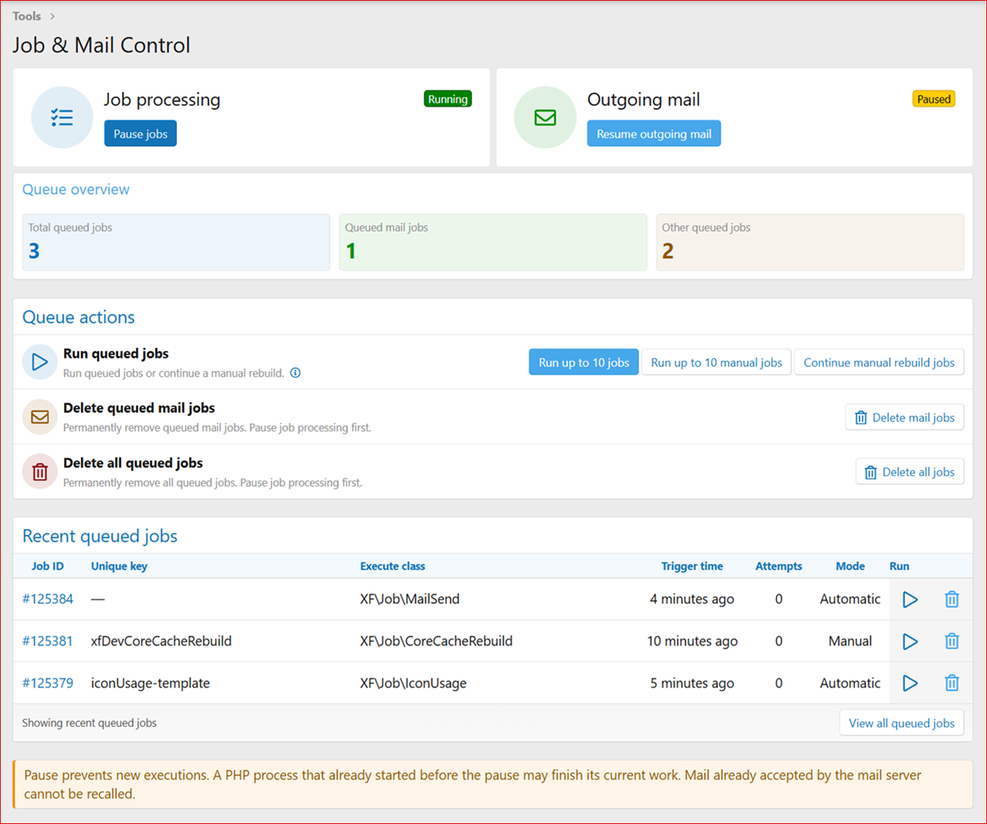Click XF\Job\IconUsage execute class
Screen dimensions: 987x824
click(x=413, y=683)
